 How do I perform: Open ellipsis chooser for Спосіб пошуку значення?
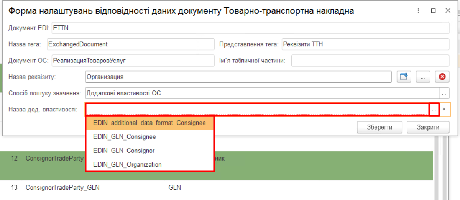[x=444, y=93]
